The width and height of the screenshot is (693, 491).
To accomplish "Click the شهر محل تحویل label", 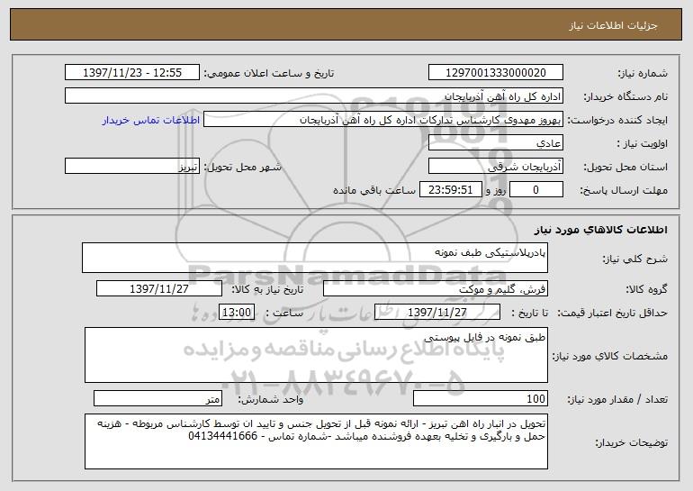I will point(242,168).
